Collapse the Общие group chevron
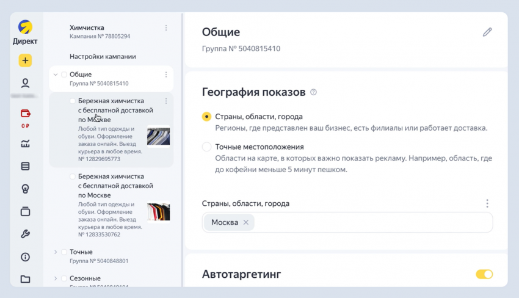 [56, 75]
